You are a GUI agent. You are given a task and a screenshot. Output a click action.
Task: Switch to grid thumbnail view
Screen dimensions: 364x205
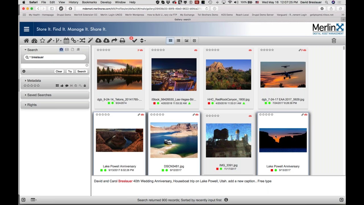(x=170, y=41)
